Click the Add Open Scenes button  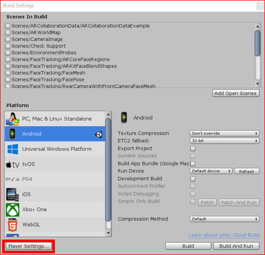236,93
